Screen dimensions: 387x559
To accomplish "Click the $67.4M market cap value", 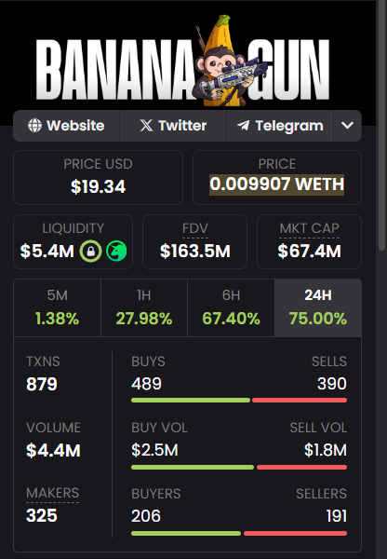I will pos(310,251).
